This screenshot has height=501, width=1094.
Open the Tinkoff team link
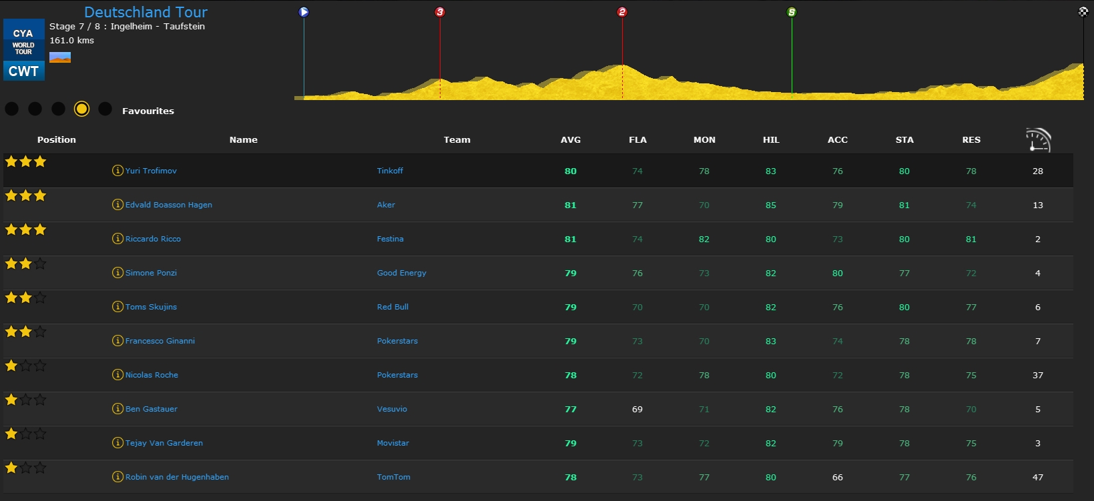tap(390, 171)
